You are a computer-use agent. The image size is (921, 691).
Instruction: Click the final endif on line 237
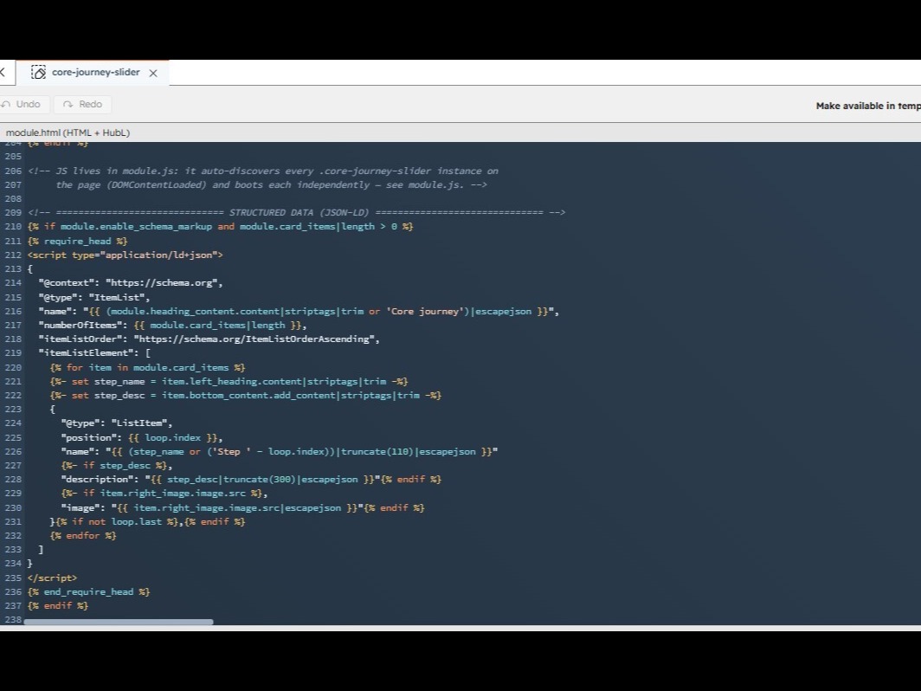click(58, 606)
